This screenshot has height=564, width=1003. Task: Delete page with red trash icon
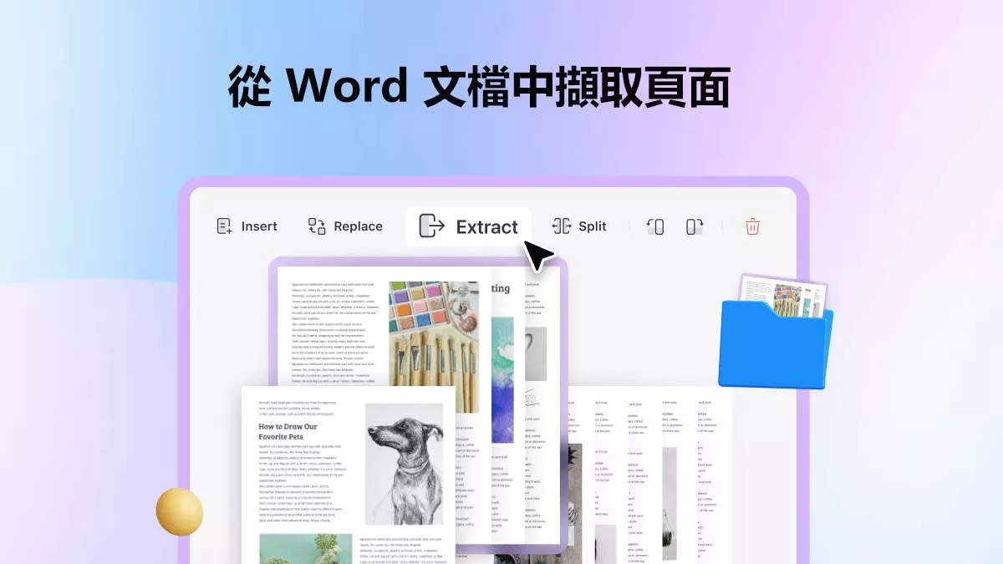click(x=752, y=226)
